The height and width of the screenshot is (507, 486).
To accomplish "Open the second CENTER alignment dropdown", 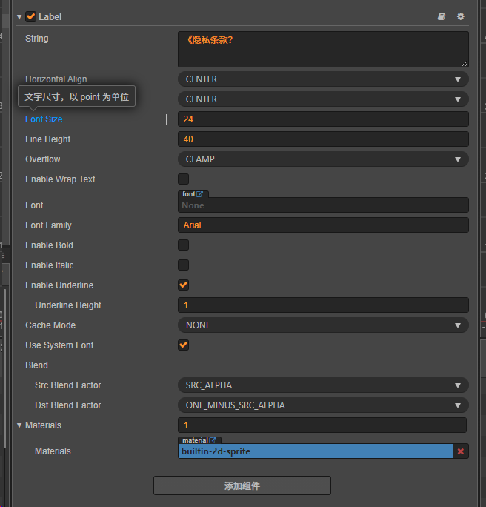I will [323, 99].
